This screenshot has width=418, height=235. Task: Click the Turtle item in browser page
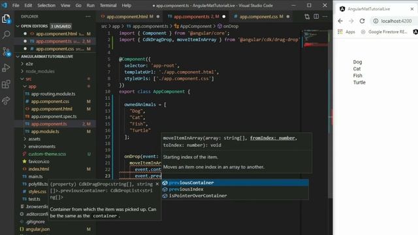(359, 82)
